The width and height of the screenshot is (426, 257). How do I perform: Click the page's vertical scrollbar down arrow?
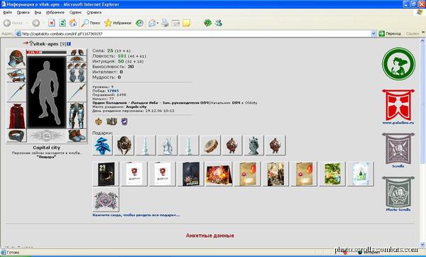(x=422, y=244)
